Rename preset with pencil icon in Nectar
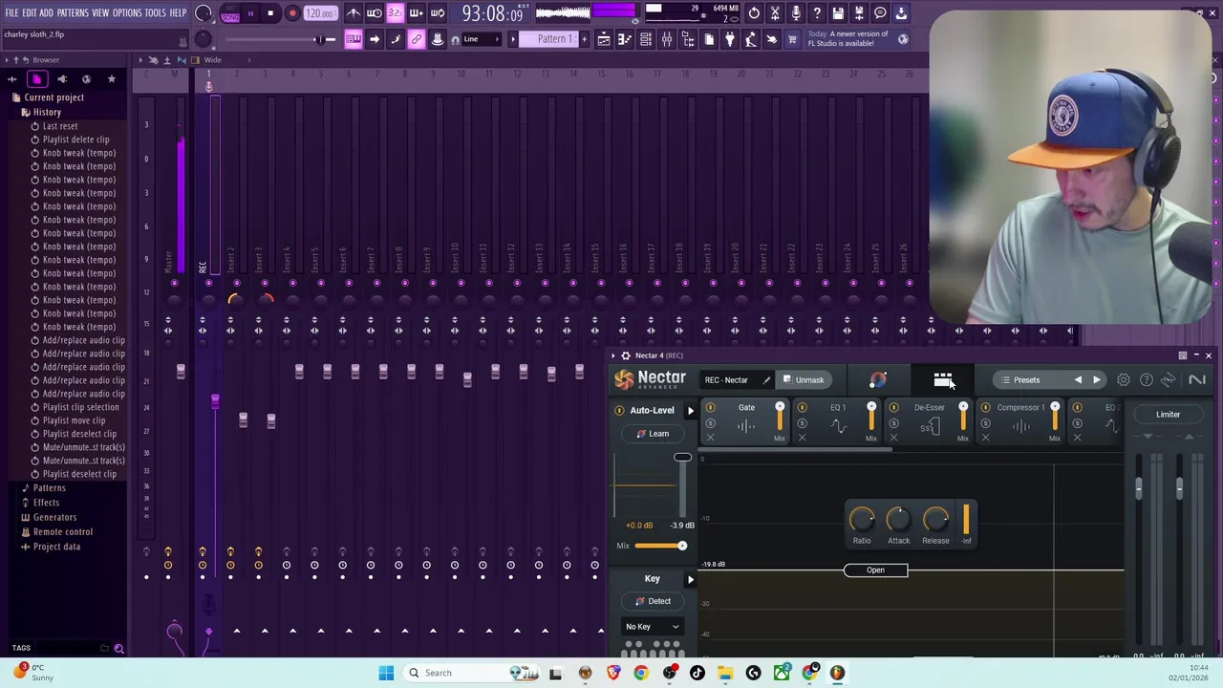The image size is (1223, 688). [766, 380]
